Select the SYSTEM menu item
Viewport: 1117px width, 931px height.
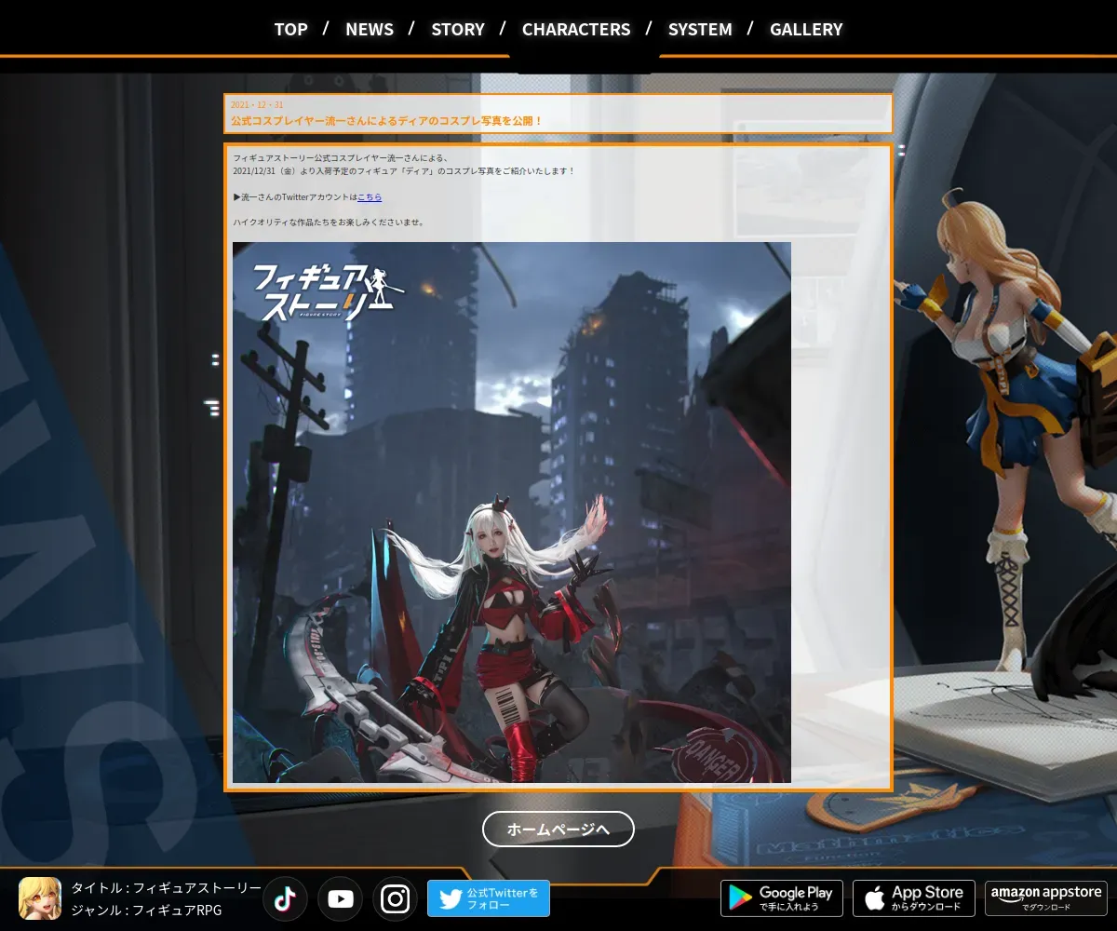click(x=700, y=29)
